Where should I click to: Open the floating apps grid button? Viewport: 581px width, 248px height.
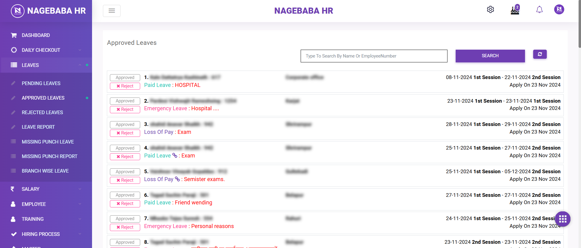(x=563, y=219)
